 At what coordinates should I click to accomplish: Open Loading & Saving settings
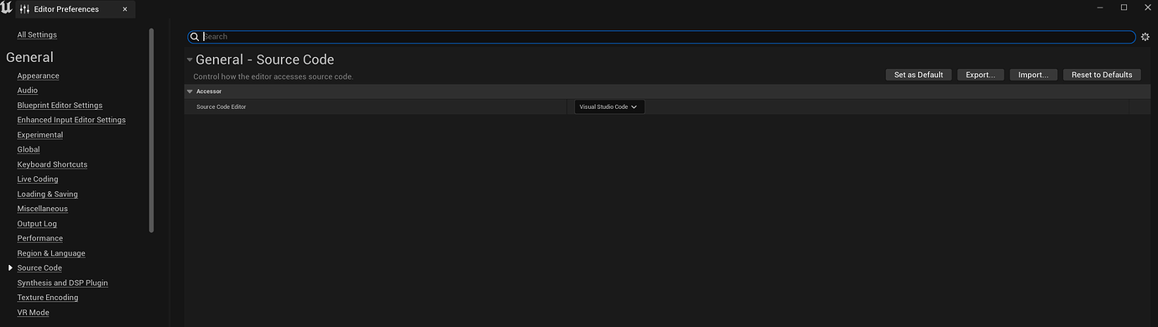click(47, 195)
